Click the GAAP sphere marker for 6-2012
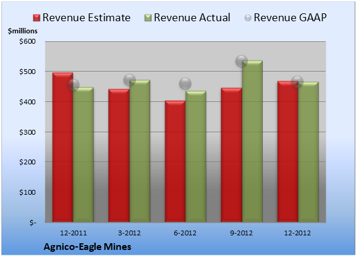Screen dimensions: 356x256 click(x=185, y=84)
